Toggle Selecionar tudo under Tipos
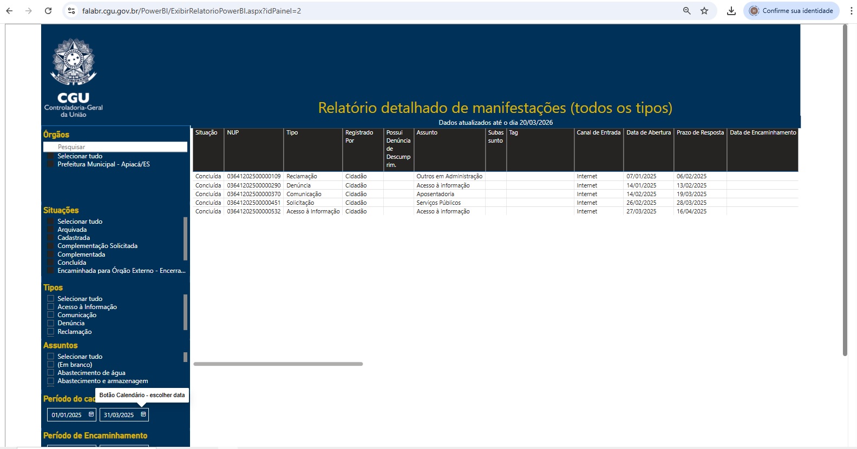The image size is (857, 449). [x=51, y=299]
